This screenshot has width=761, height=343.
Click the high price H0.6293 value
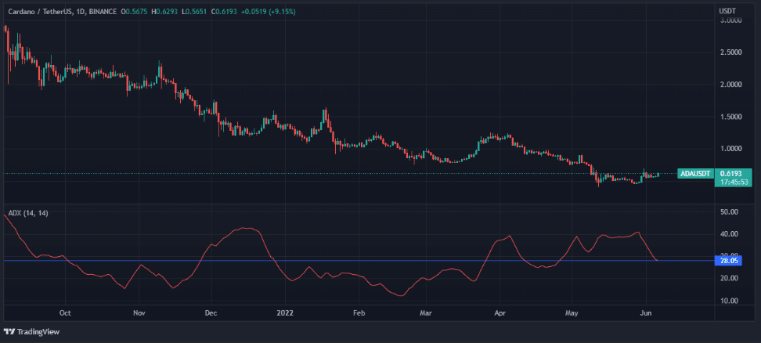(x=165, y=11)
